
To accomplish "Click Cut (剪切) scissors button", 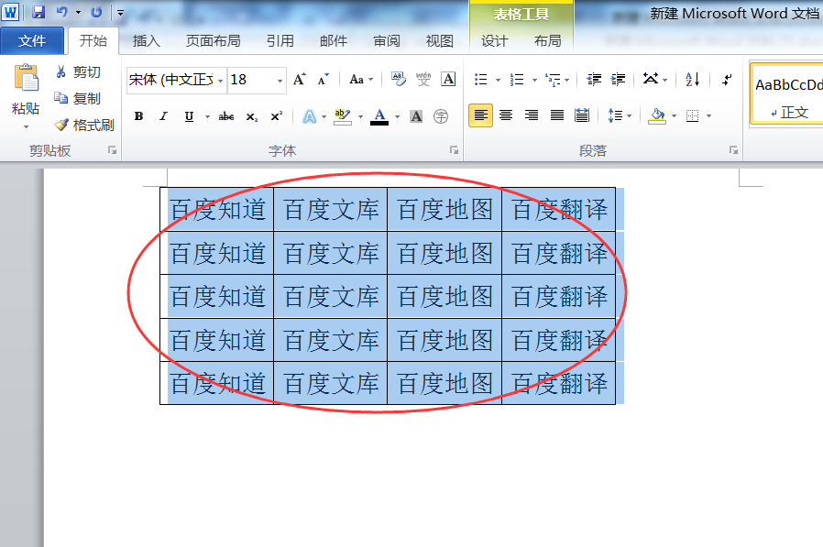I will coord(78,71).
